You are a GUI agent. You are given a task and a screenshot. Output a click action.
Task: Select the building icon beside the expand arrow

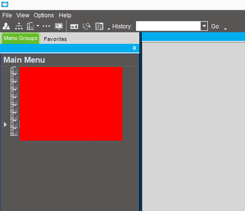click(x=14, y=125)
